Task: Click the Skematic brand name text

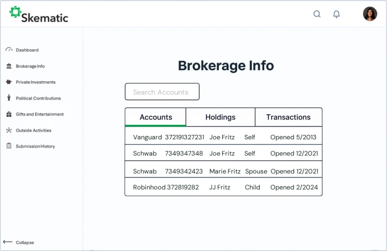Action: [x=45, y=18]
